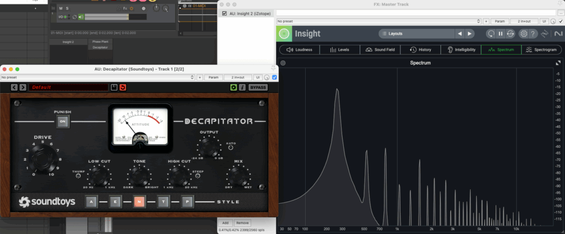Reset the Insight meters with circular arrow
Image resolution: width=565 pixels, height=234 pixels.
coord(490,34)
